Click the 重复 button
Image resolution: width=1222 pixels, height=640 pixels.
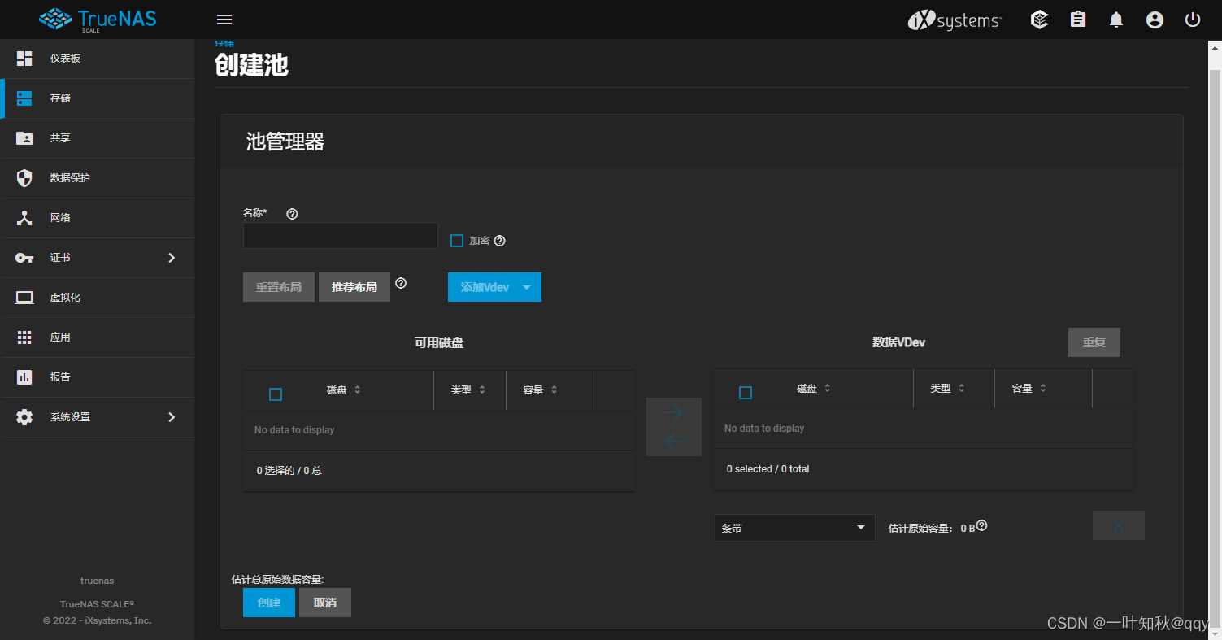[1094, 342]
